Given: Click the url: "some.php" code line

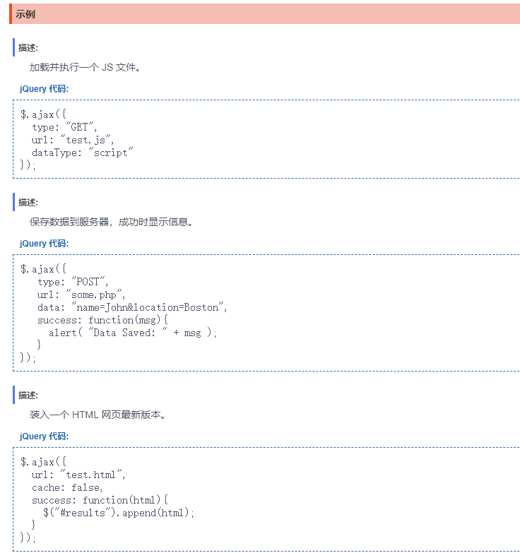Looking at the screenshot, I should tap(81, 295).
